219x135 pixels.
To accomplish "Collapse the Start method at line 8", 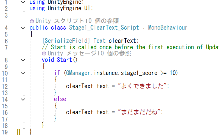I will [x=23, y=60].
